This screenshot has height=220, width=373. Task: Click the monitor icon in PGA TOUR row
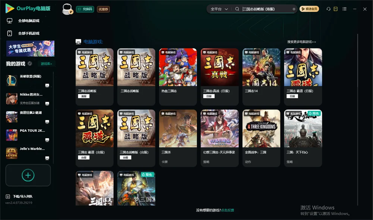pyautogui.click(x=47, y=140)
